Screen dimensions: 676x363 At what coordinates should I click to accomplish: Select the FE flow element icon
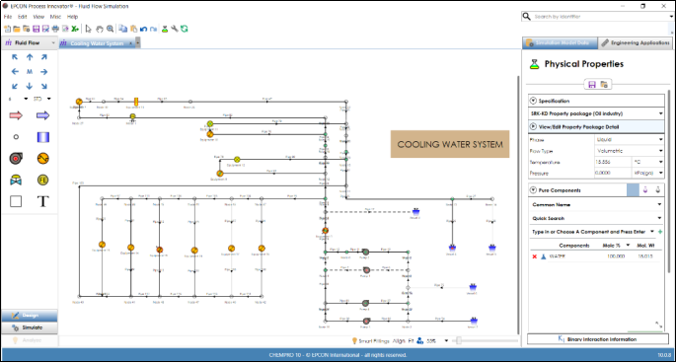(x=42, y=181)
